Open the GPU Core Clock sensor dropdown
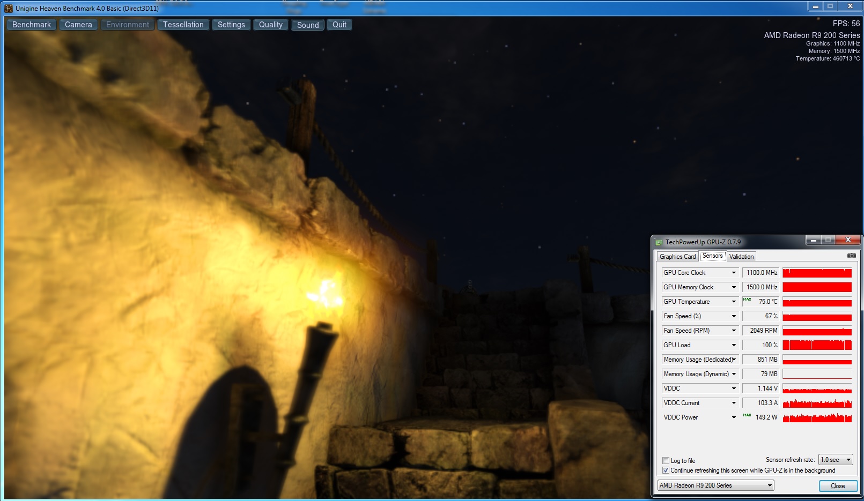This screenshot has width=864, height=501. point(734,273)
